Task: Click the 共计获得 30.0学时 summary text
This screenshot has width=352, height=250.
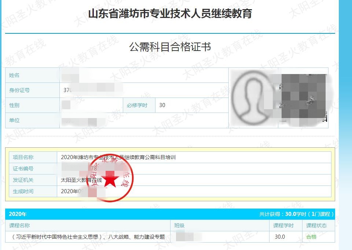Action: [x=296, y=214]
